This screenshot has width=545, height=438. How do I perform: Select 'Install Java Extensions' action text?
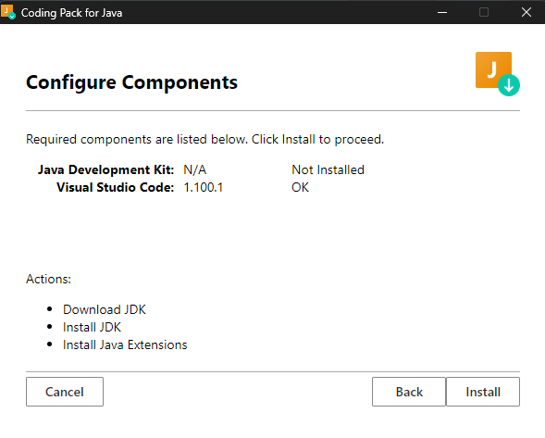click(x=125, y=345)
